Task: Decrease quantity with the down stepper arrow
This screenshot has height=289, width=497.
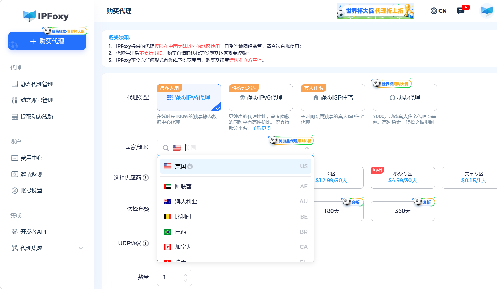Action: pyautogui.click(x=185, y=280)
